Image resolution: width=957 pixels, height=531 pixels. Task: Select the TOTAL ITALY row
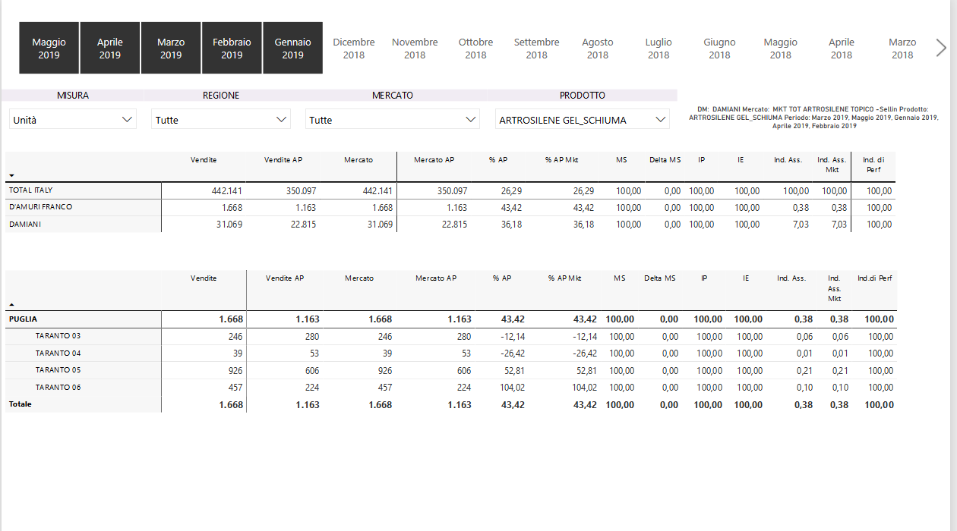[31, 190]
